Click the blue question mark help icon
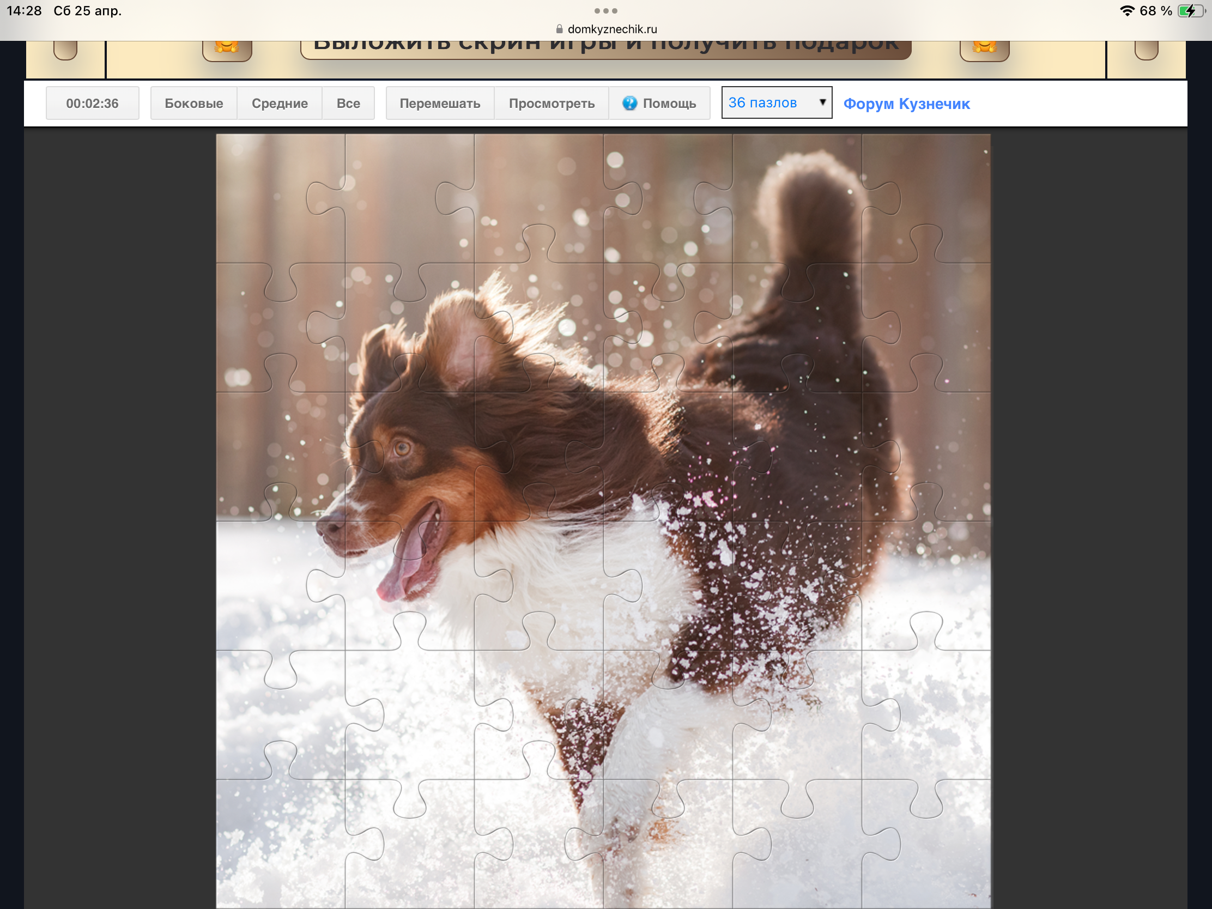Image resolution: width=1212 pixels, height=909 pixels. [629, 103]
